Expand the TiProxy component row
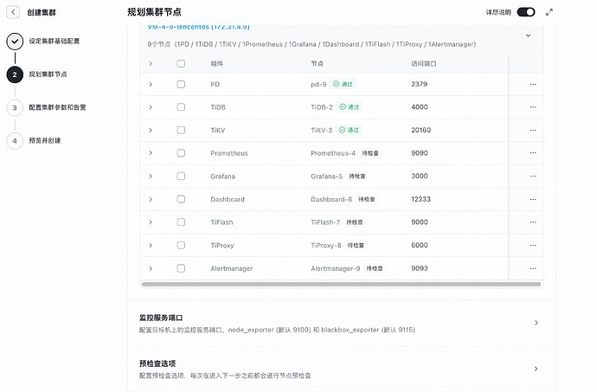Screen dimensions: 597x392 151,245
